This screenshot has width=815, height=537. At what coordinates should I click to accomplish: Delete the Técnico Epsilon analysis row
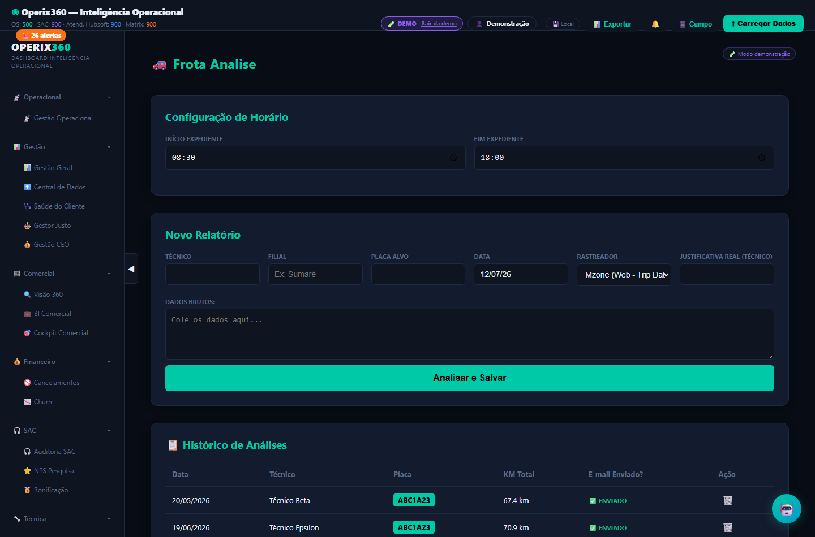tap(728, 527)
